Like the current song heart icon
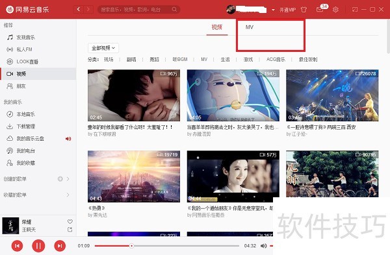The height and width of the screenshot is (255, 390). coord(70,221)
